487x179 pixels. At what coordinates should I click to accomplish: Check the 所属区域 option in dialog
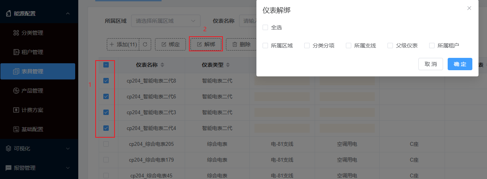click(x=265, y=46)
